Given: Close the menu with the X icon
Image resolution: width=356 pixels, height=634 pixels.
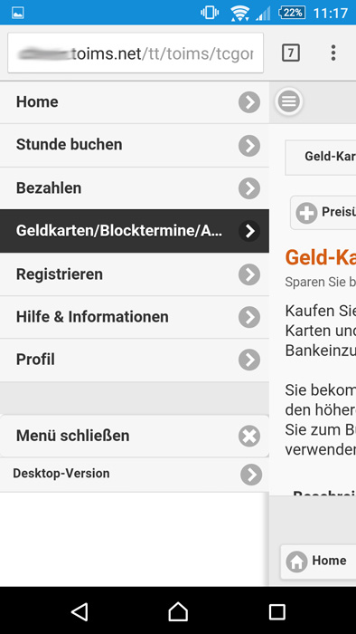Looking at the screenshot, I should [x=249, y=437].
